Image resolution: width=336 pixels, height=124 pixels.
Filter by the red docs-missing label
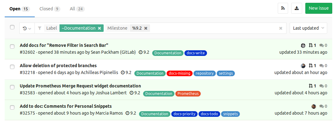(x=179, y=73)
